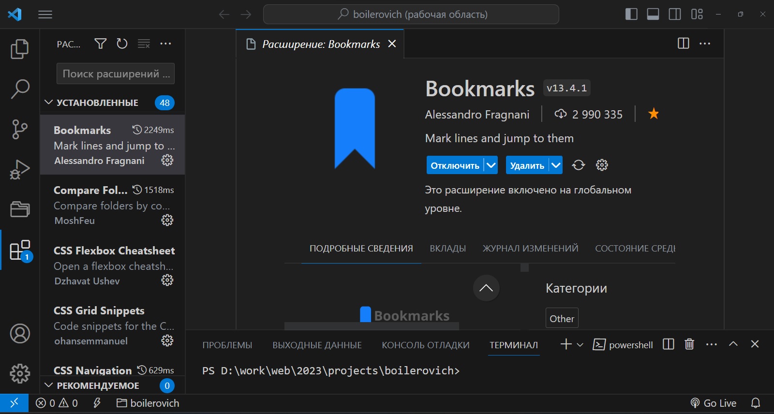This screenshot has height=414, width=774.
Task: Open the new terminal profile dropdown
Action: pos(580,345)
